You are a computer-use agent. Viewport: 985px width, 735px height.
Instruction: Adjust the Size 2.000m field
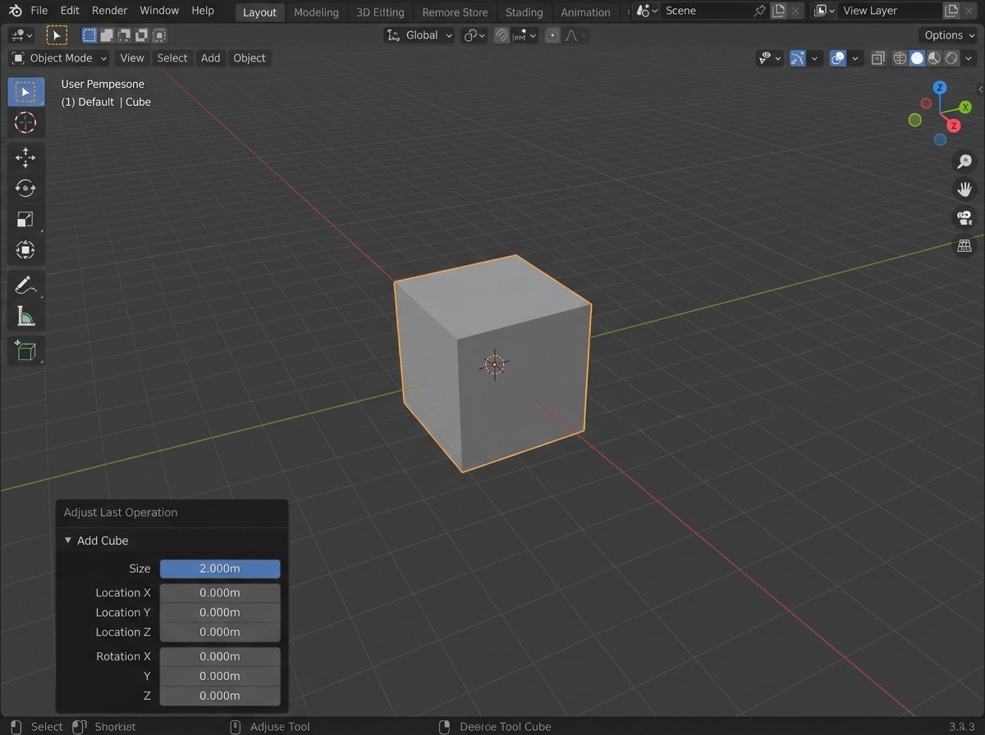(220, 568)
